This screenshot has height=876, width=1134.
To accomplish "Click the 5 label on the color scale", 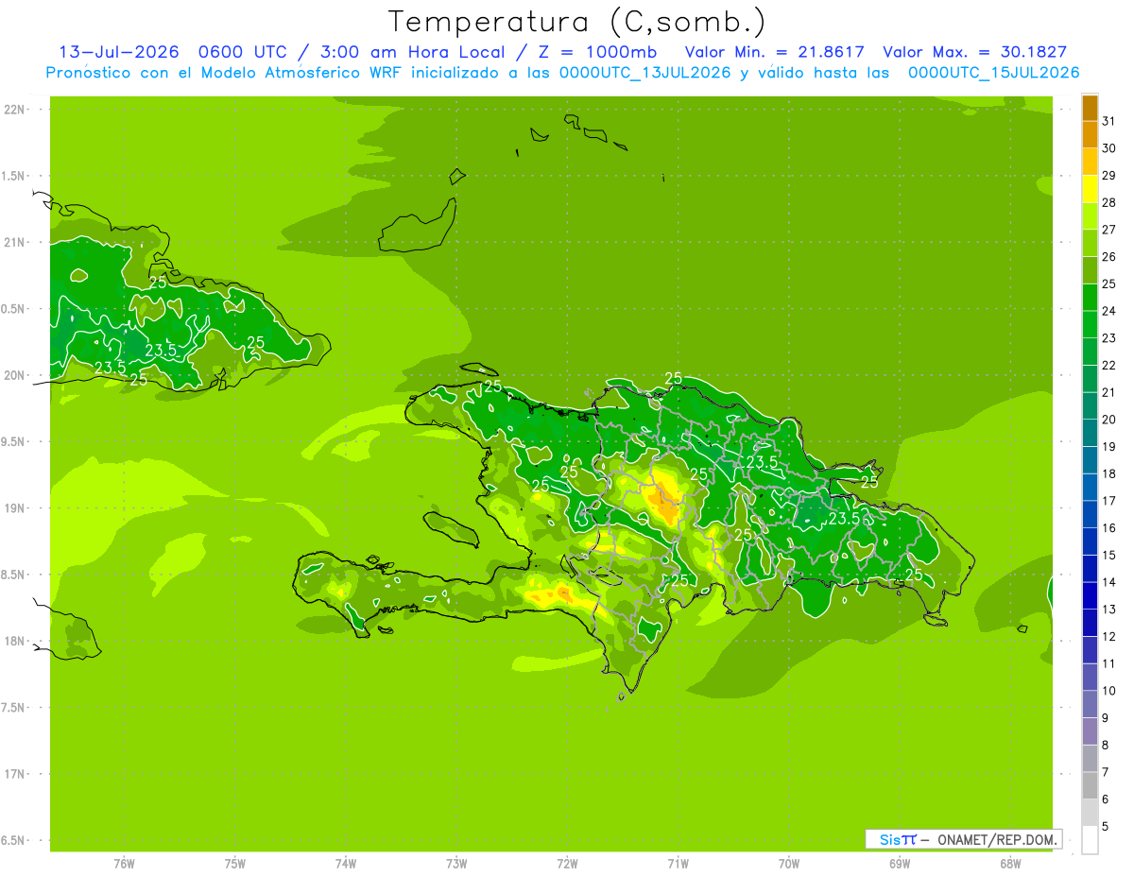I will point(1105,827).
